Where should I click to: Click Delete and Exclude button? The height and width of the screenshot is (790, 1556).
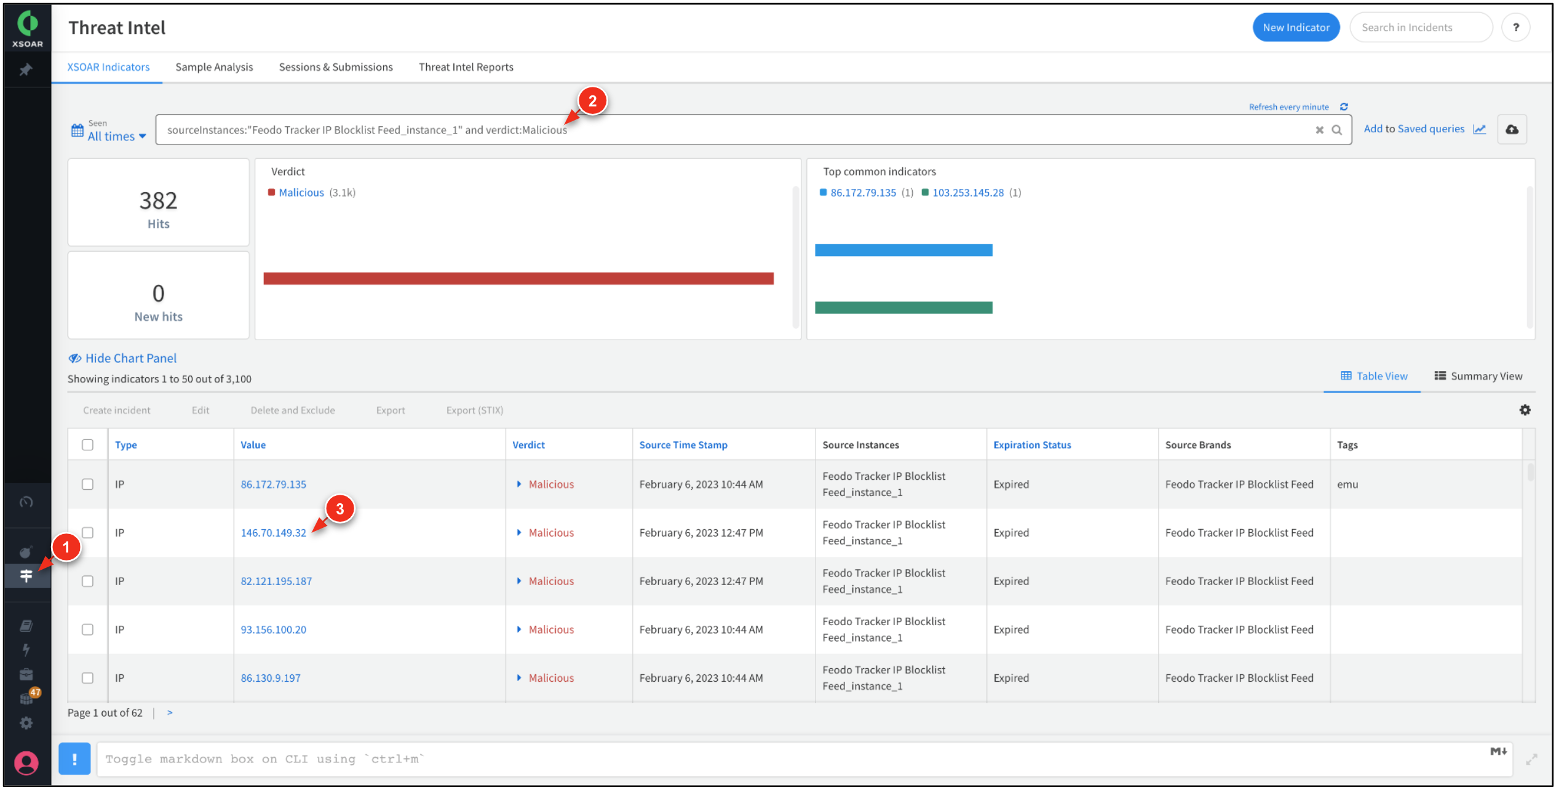click(293, 410)
